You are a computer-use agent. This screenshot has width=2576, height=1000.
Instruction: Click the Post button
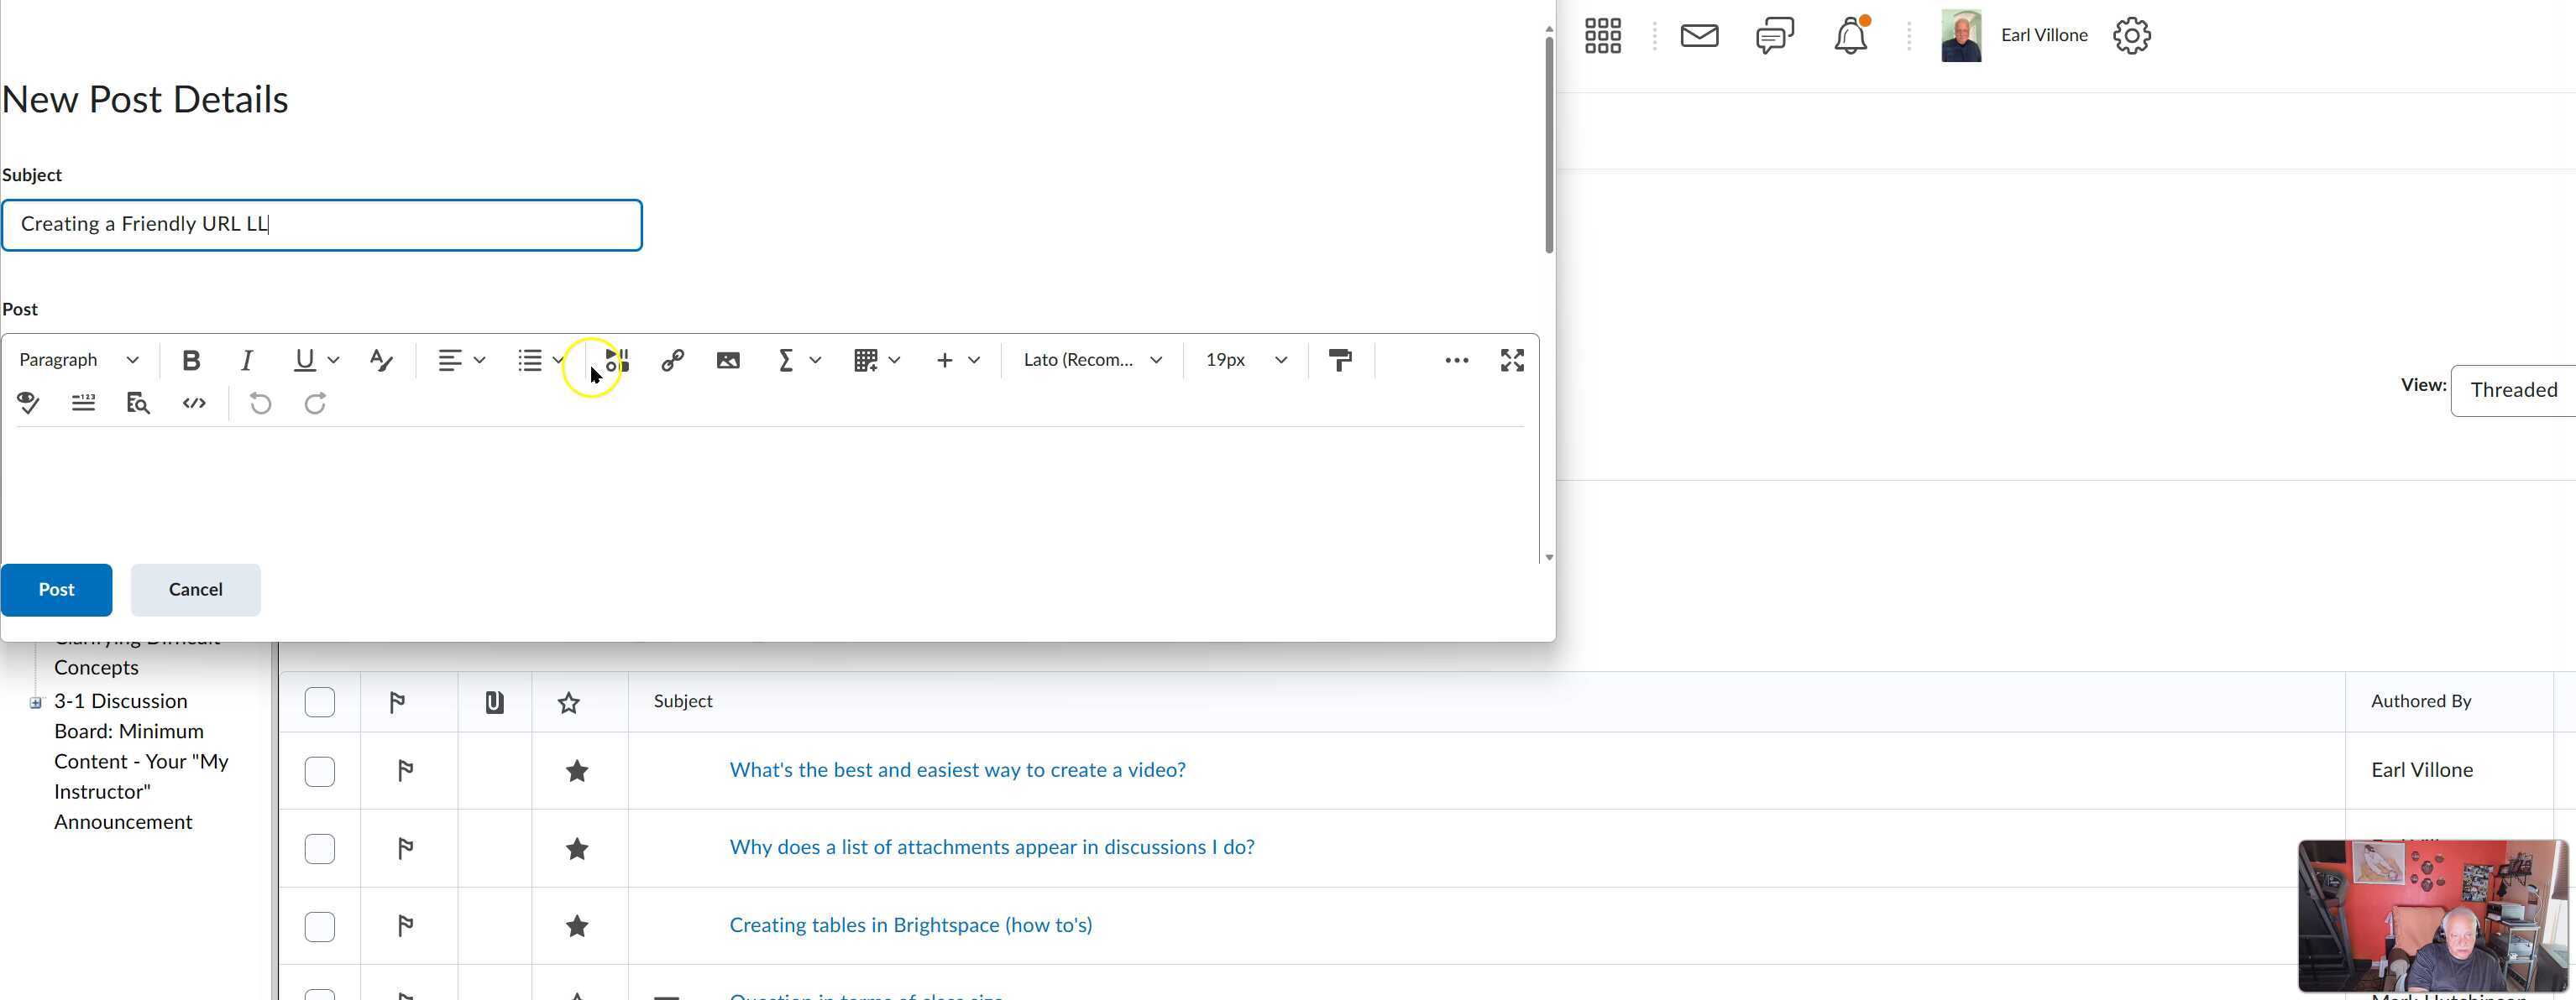pos(56,590)
